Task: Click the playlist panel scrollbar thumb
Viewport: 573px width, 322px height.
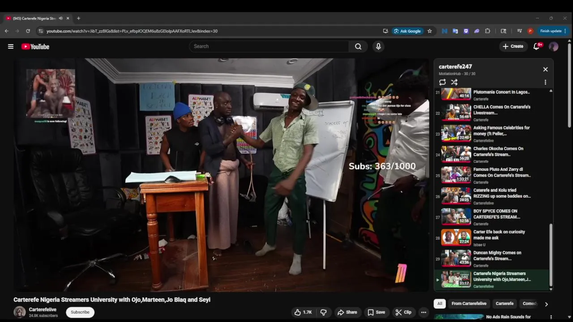Action: click(x=551, y=255)
